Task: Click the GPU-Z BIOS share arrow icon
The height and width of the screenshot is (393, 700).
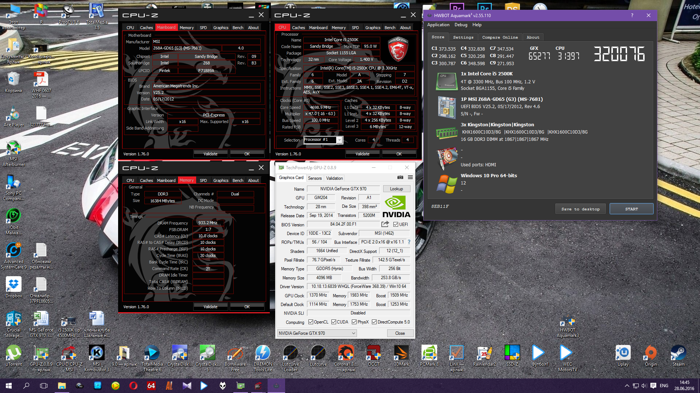Action: [385, 224]
